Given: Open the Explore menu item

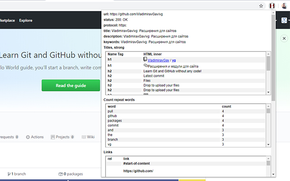Looking at the screenshot, I should click(26, 20).
